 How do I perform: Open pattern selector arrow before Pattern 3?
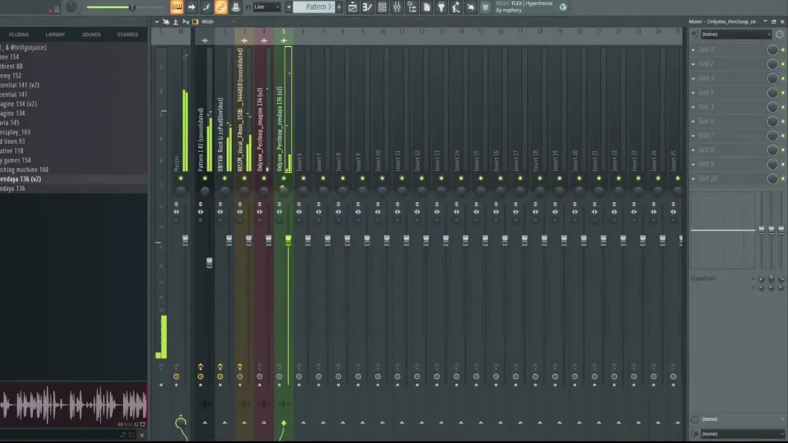(288, 7)
